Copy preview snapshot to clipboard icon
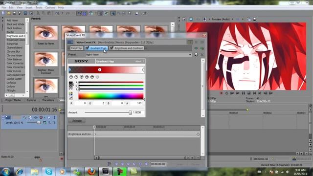The height and width of the screenshot is (176, 313). (249, 20)
